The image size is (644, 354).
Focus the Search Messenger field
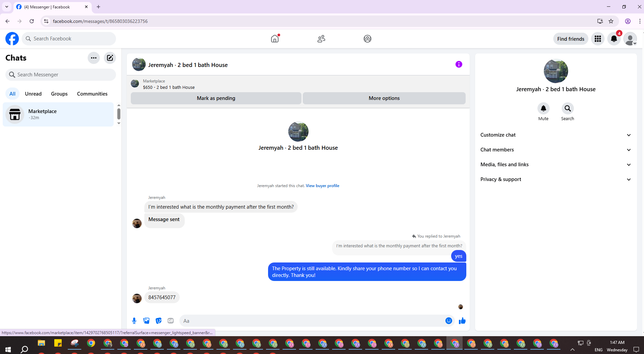(61, 75)
